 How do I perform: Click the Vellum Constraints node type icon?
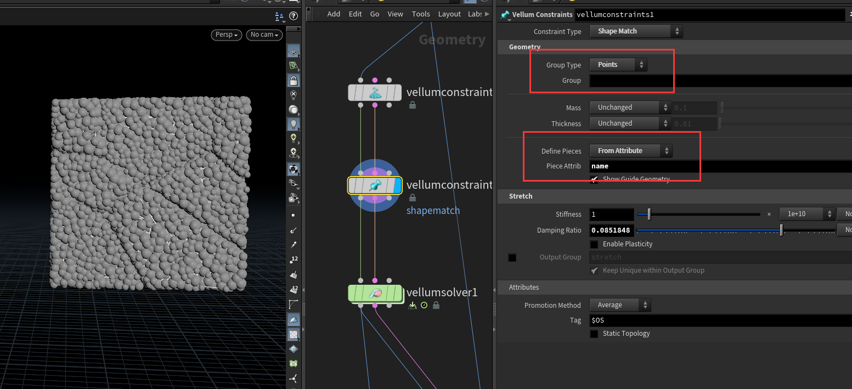(x=505, y=15)
